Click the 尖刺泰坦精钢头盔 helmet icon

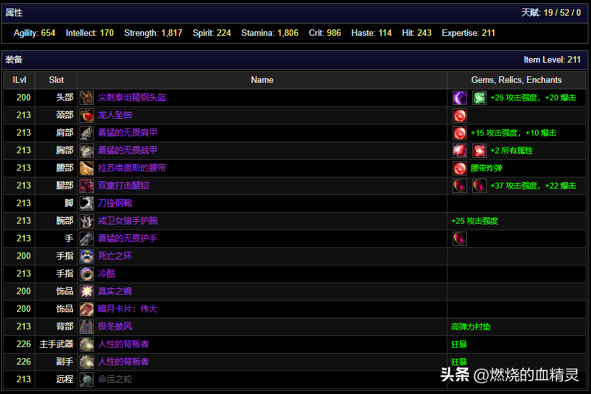tap(87, 98)
